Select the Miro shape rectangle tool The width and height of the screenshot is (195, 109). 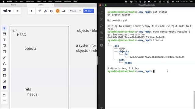pyautogui.click(x=4, y=52)
